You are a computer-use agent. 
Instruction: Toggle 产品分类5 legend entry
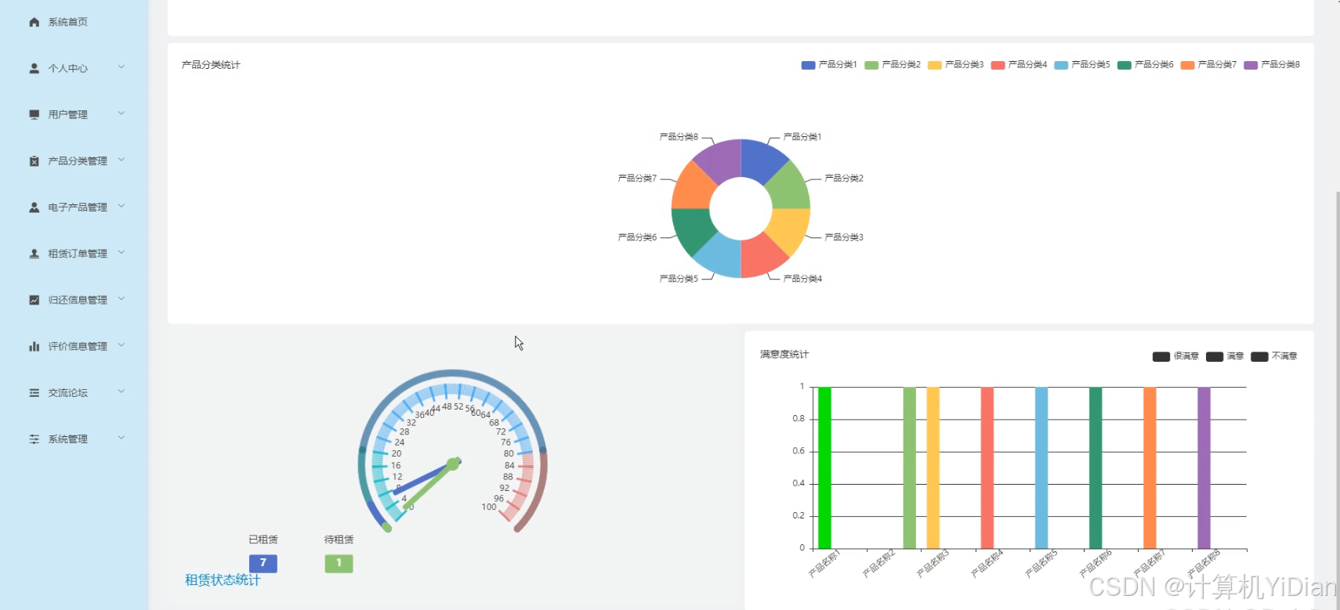tap(1082, 65)
